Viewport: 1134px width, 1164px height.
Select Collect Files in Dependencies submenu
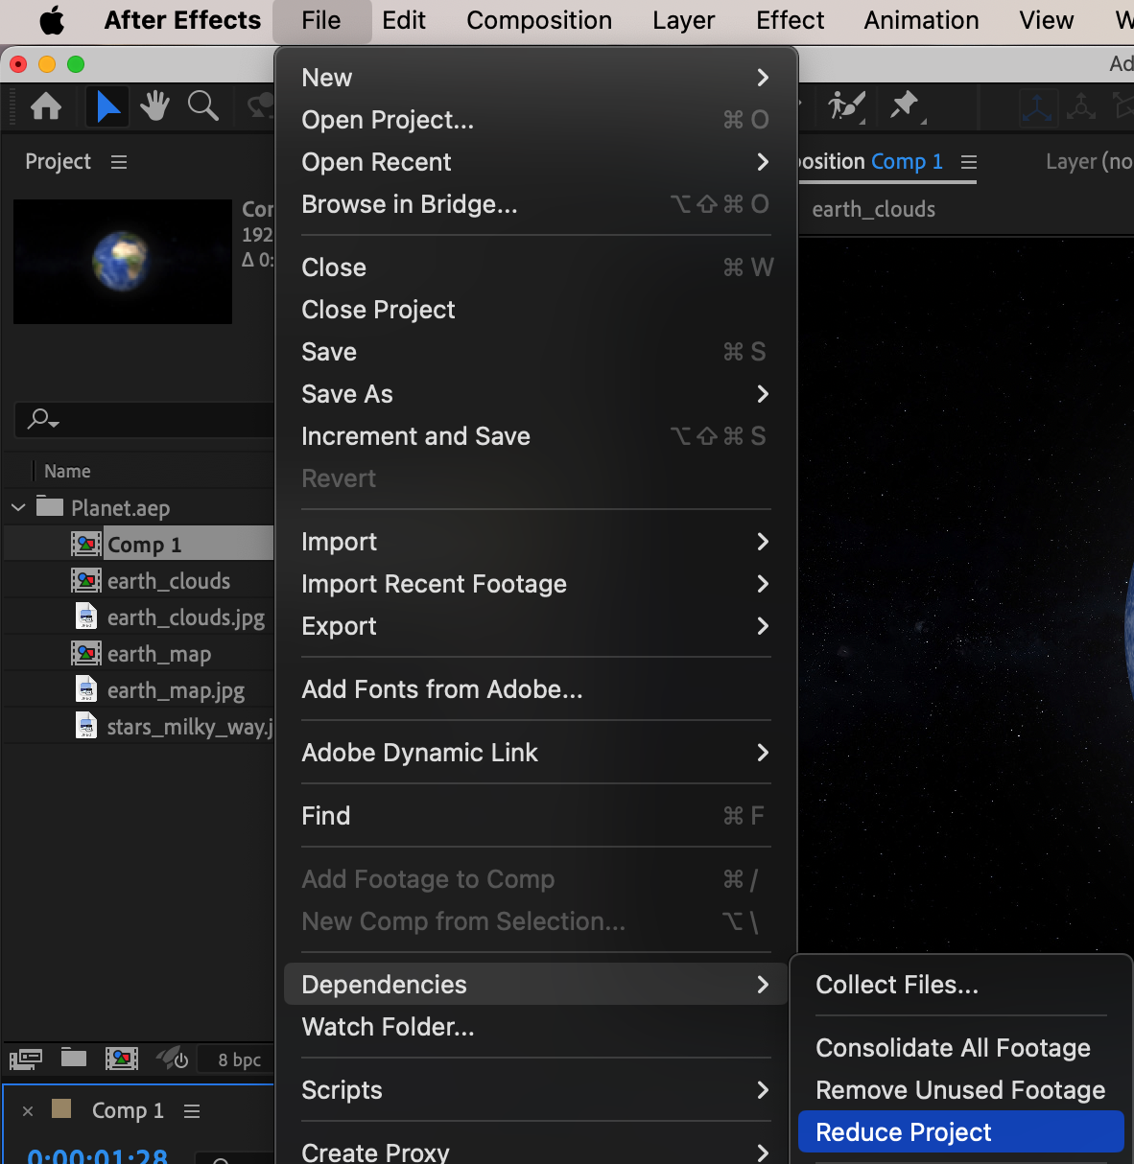(960, 985)
